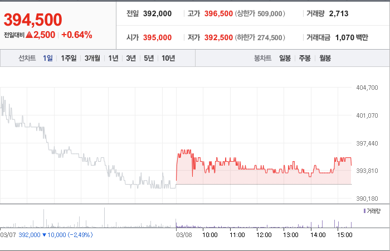Click the 13:00 time axis label
Image resolution: width=390 pixels, height=251 pixels.
(x=291, y=235)
